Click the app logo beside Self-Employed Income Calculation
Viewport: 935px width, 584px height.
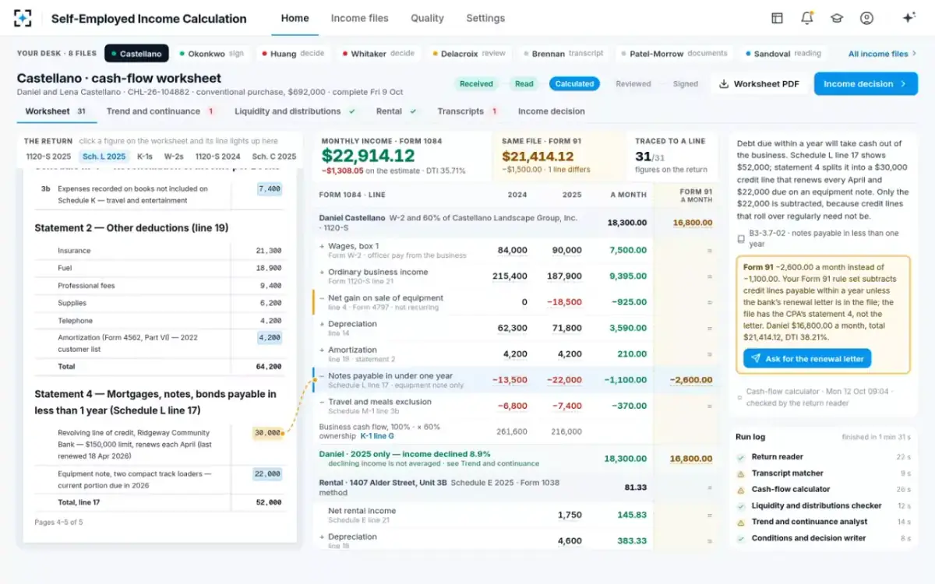coord(23,18)
